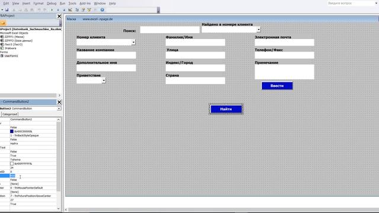This screenshot has height=213, width=379.
Task: Click the 'Фамилия/Имя' text box
Action: click(195, 43)
